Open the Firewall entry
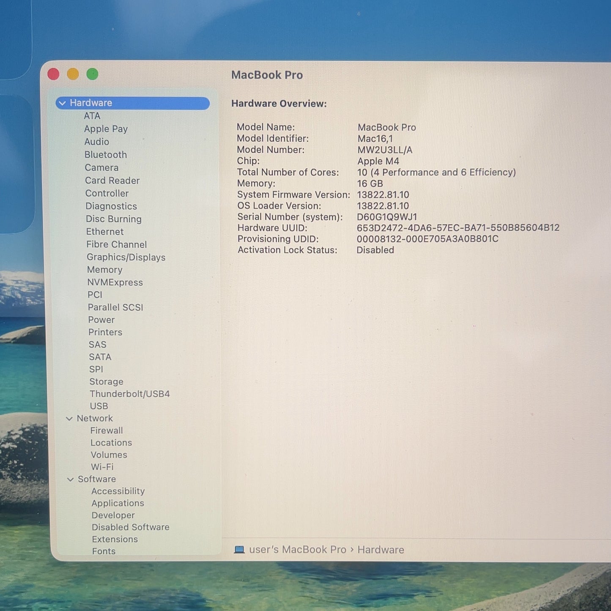611x611 pixels. point(107,430)
